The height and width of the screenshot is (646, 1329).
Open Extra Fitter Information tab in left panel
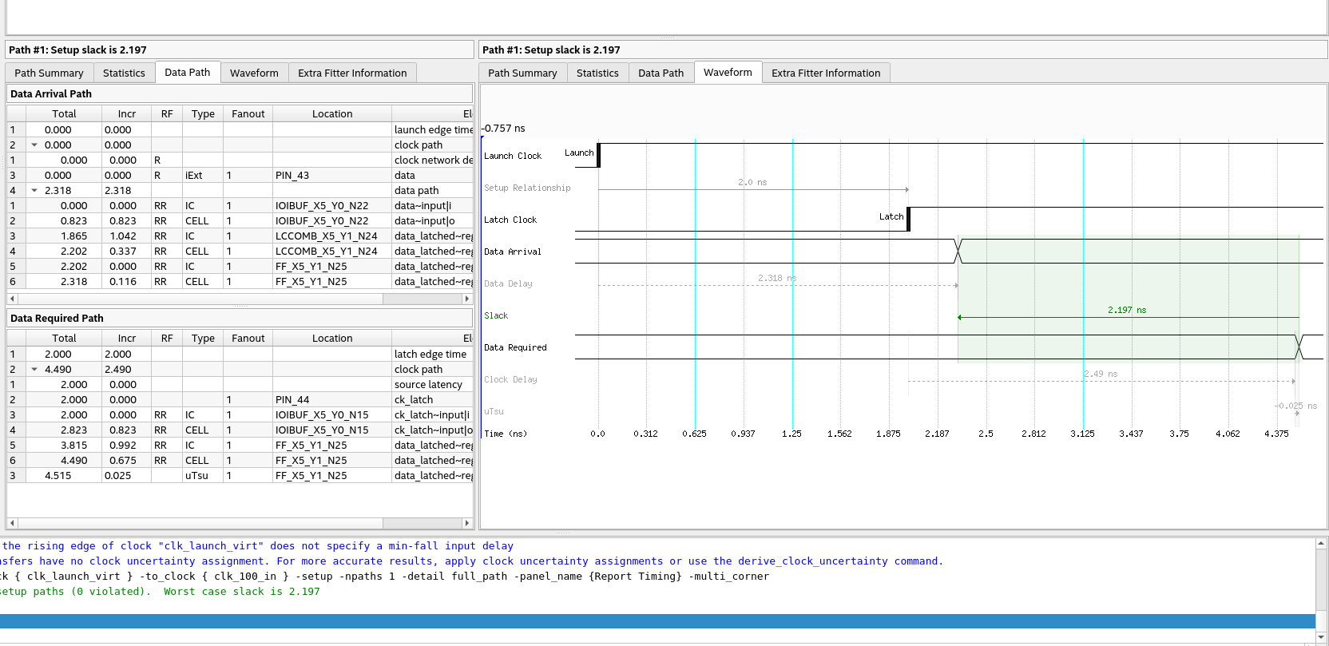point(352,73)
